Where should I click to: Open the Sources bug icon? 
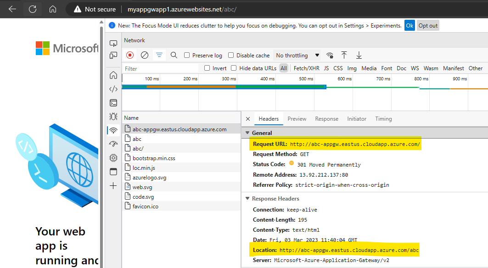(113, 117)
